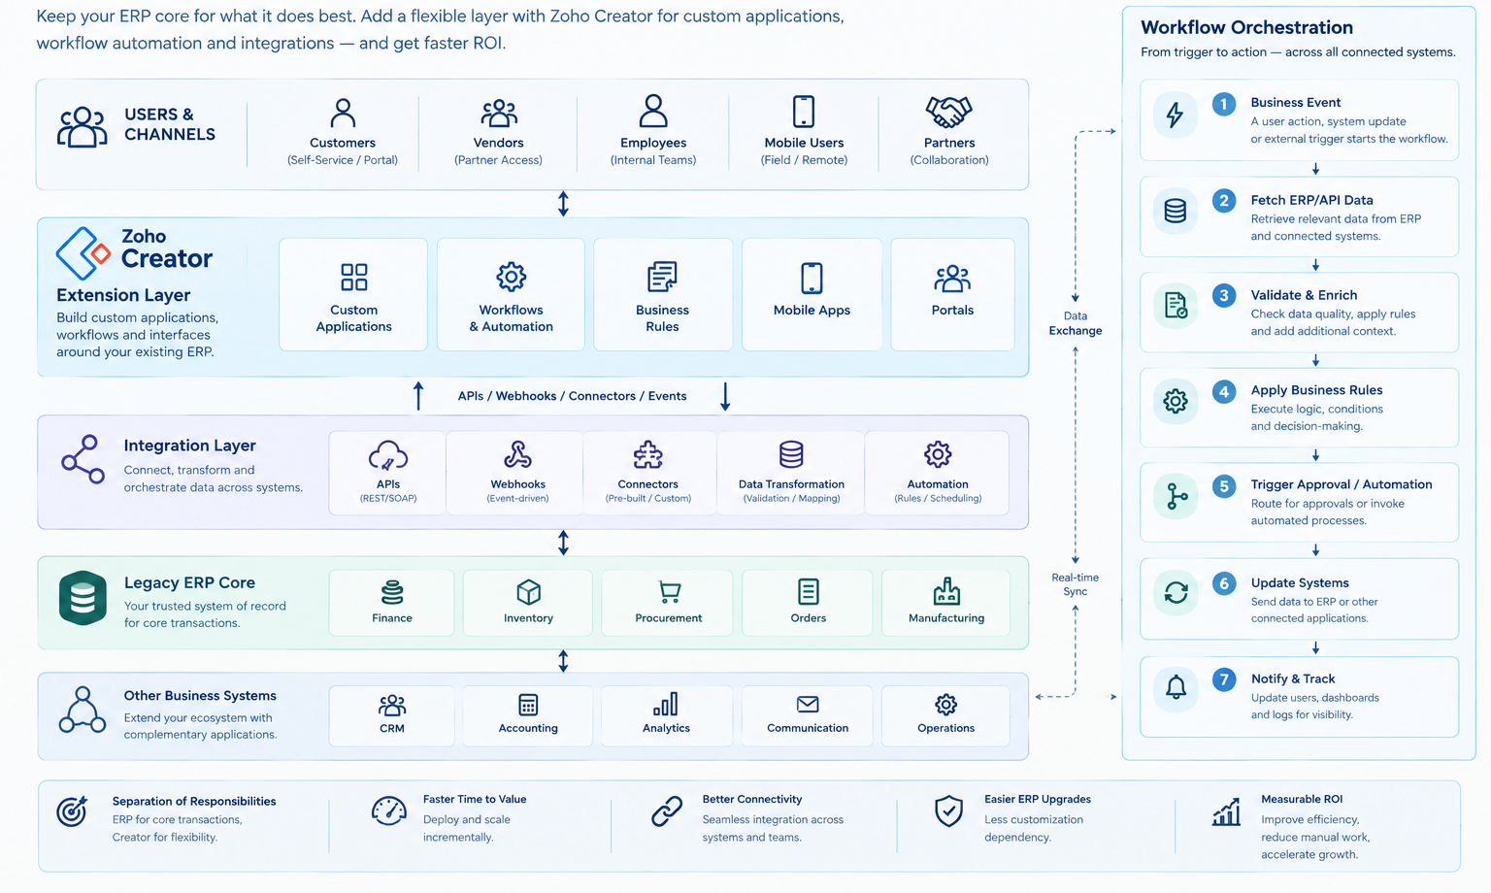This screenshot has width=1491, height=893.
Task: Click the Communication envelope icon
Action: coord(808,705)
